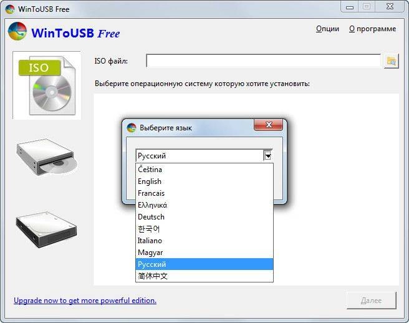Open Upgrade now to get more powerful edition link

coord(85,301)
